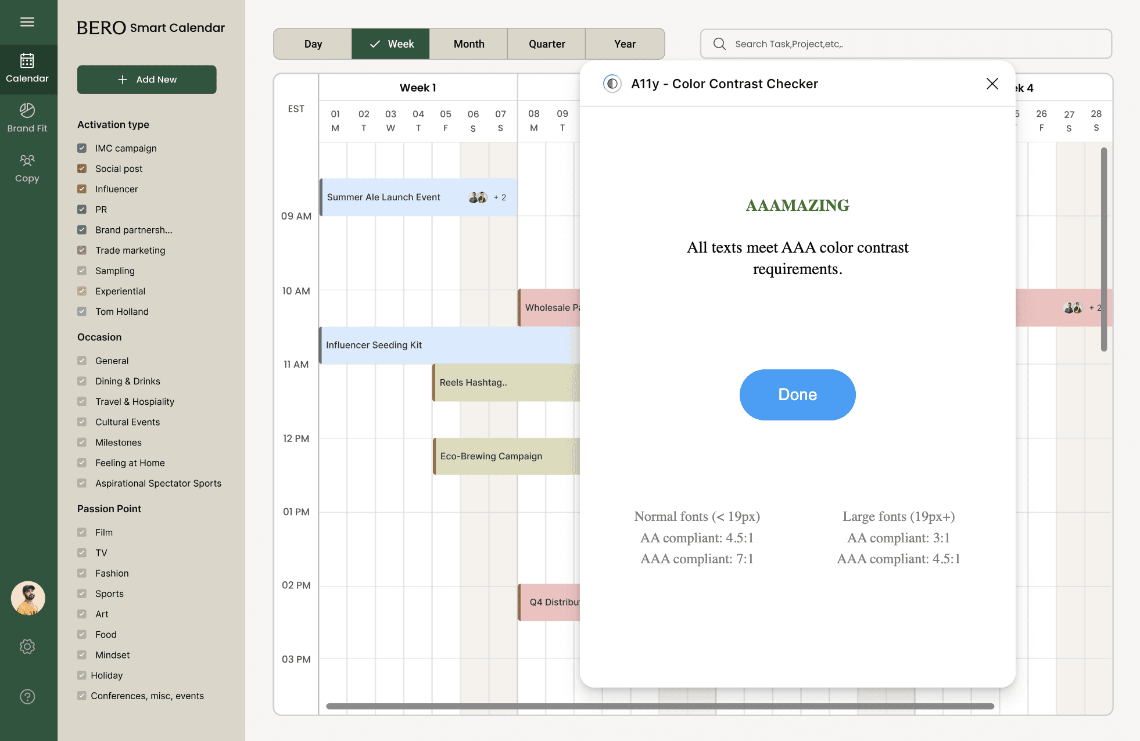Click the horizontal calendar scrollbar

click(x=659, y=706)
